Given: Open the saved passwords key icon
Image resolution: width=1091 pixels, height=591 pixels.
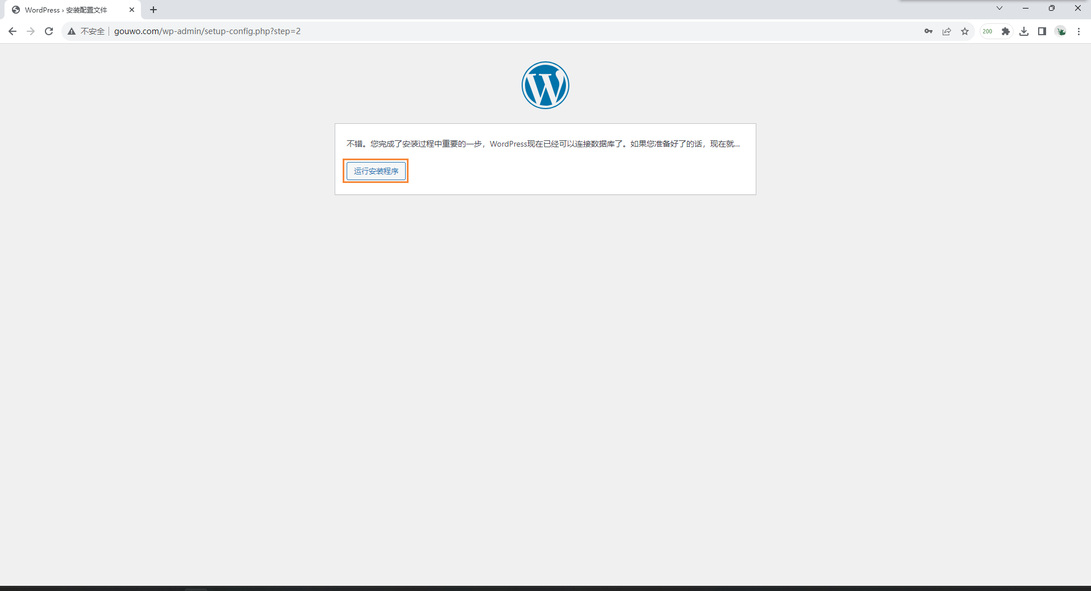Looking at the screenshot, I should tap(928, 31).
